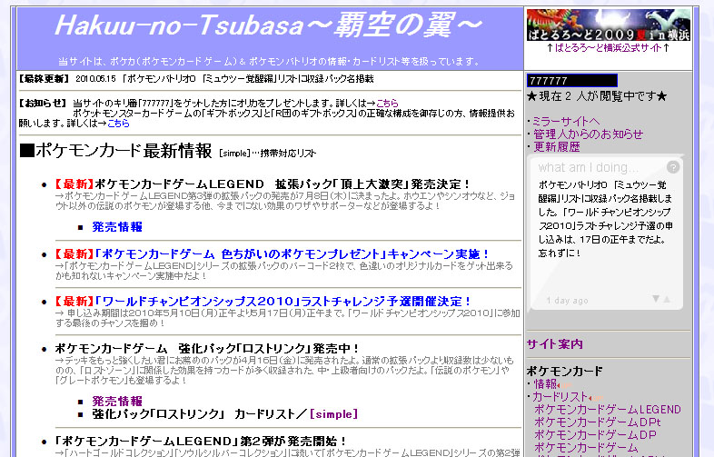Viewport: 714px width, 457px height.
Task: Open the ミラーサイトへ link
Action: coord(566,121)
